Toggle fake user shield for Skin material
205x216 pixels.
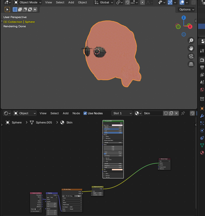click(166, 113)
